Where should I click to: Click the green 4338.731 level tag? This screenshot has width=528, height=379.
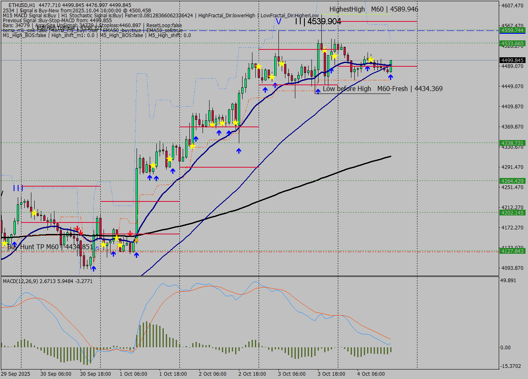point(512,143)
